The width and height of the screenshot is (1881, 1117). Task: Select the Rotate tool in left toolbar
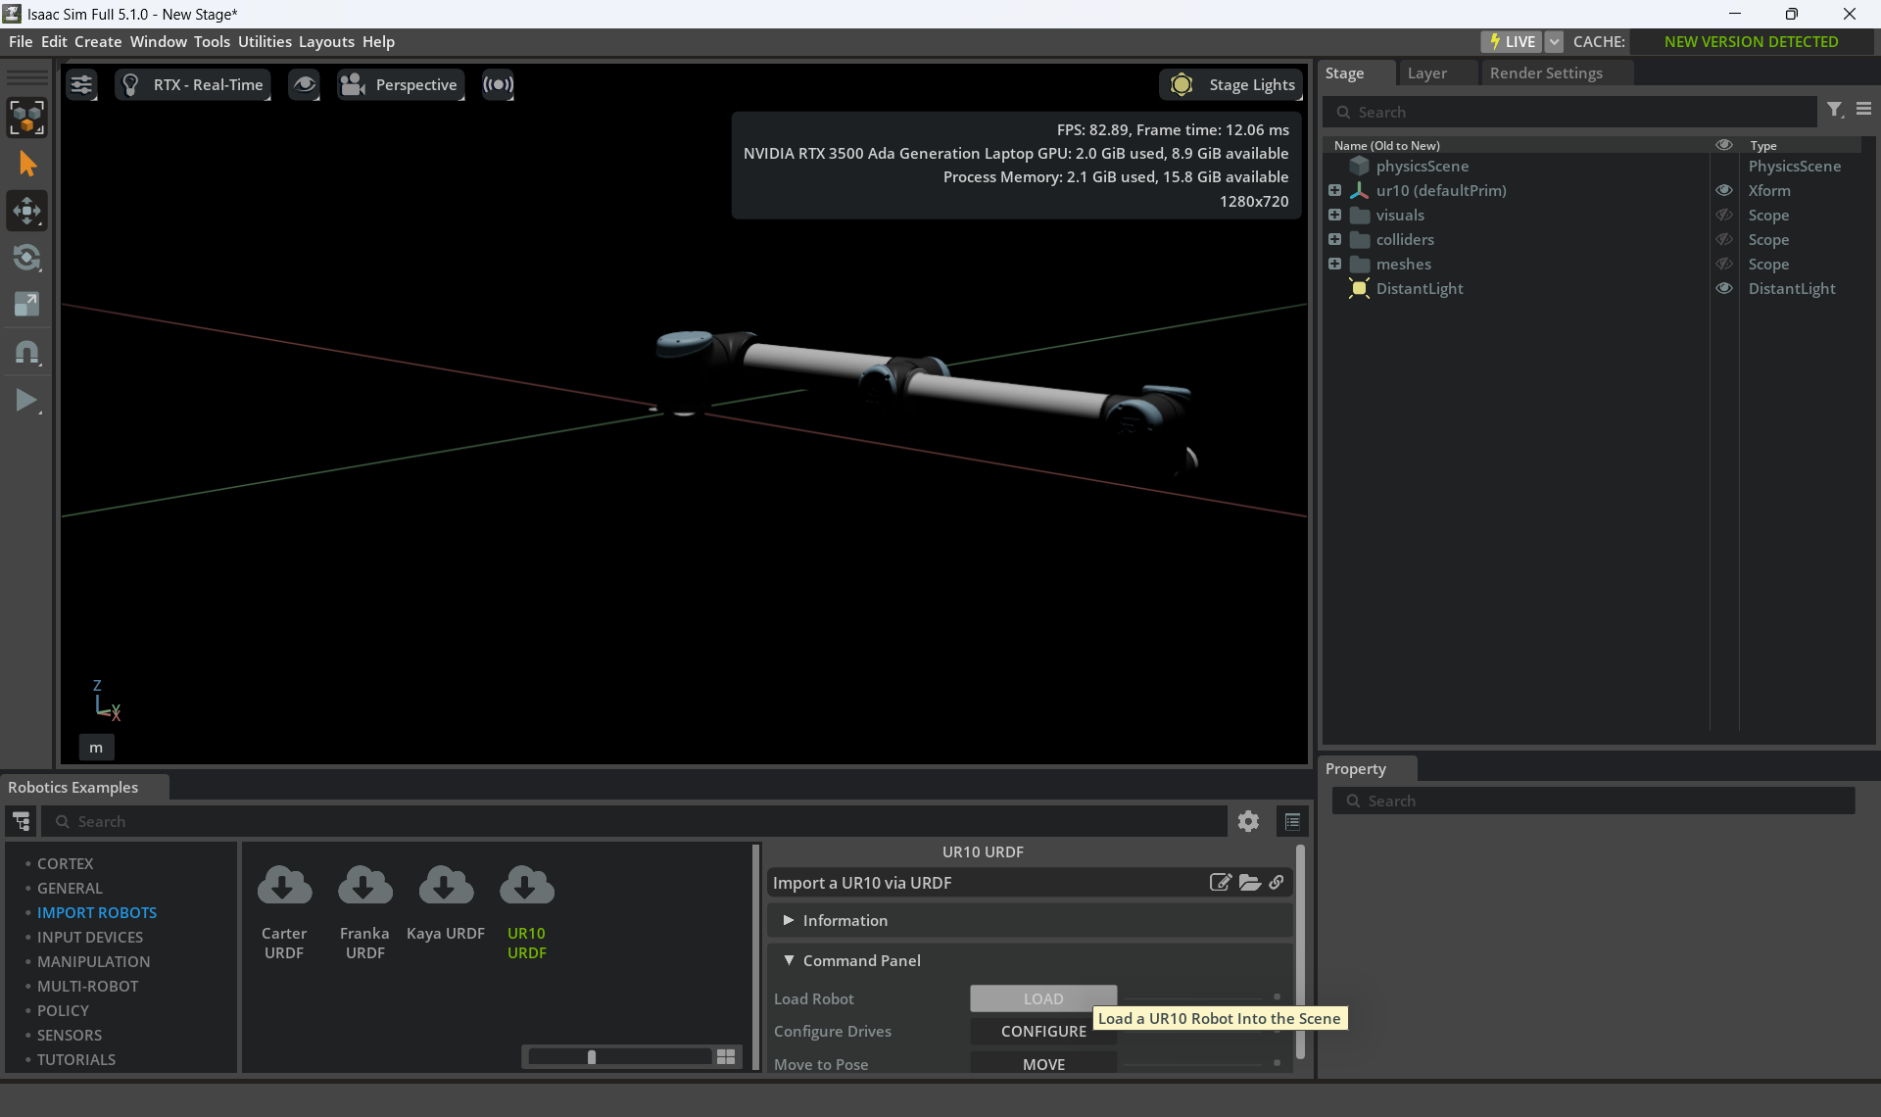(x=26, y=258)
